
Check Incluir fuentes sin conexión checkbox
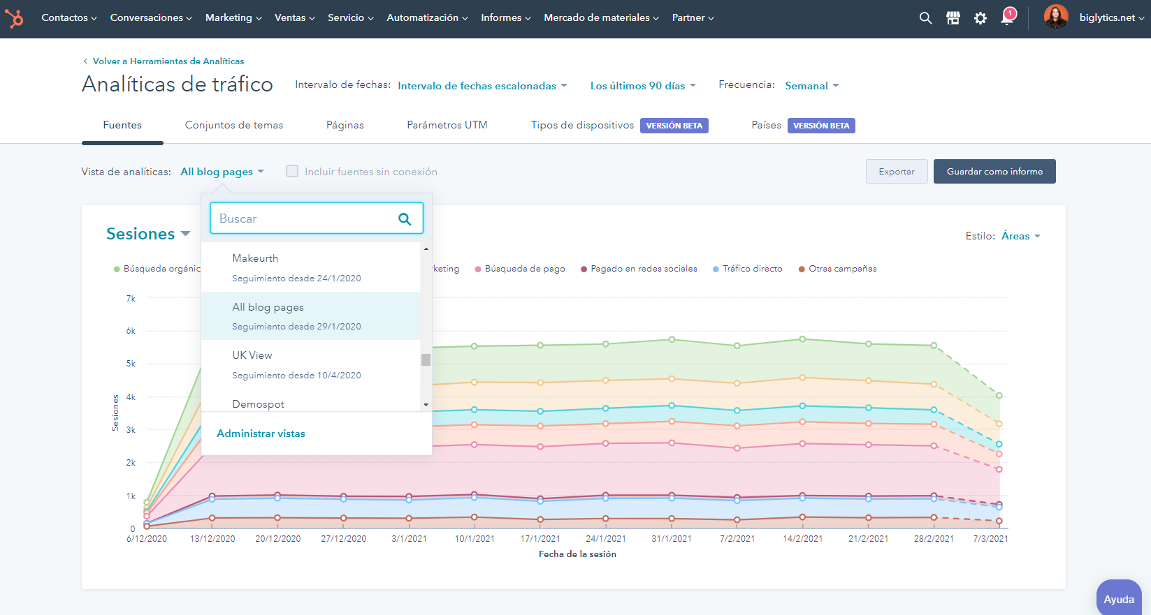pyautogui.click(x=292, y=171)
